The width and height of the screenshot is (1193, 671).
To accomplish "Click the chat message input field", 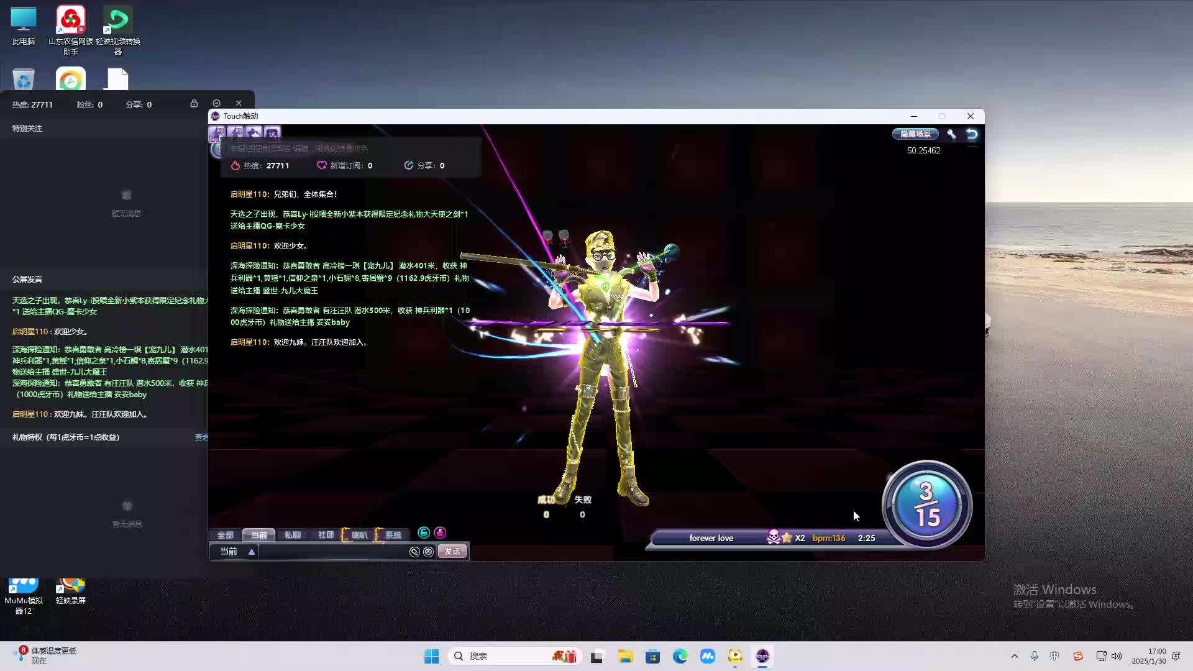I will point(332,552).
